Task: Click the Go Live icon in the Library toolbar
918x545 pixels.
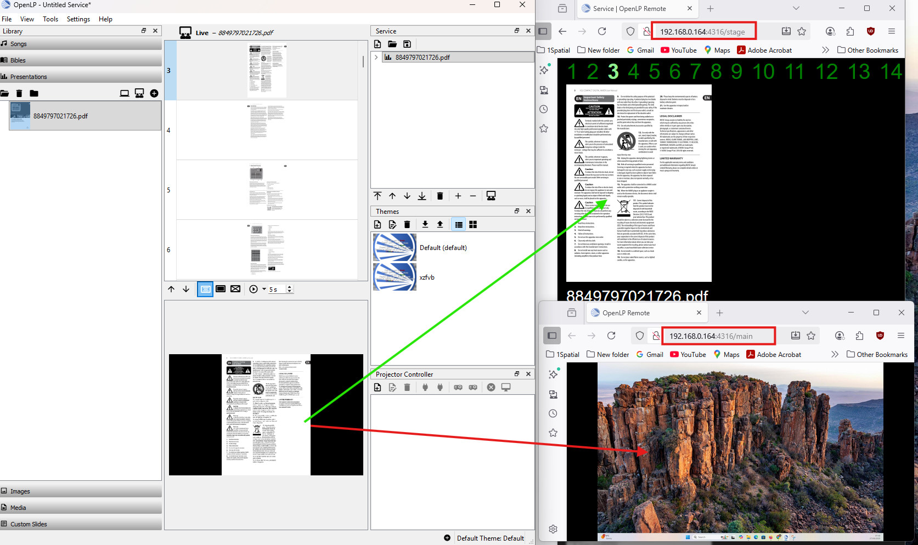Action: coord(139,93)
